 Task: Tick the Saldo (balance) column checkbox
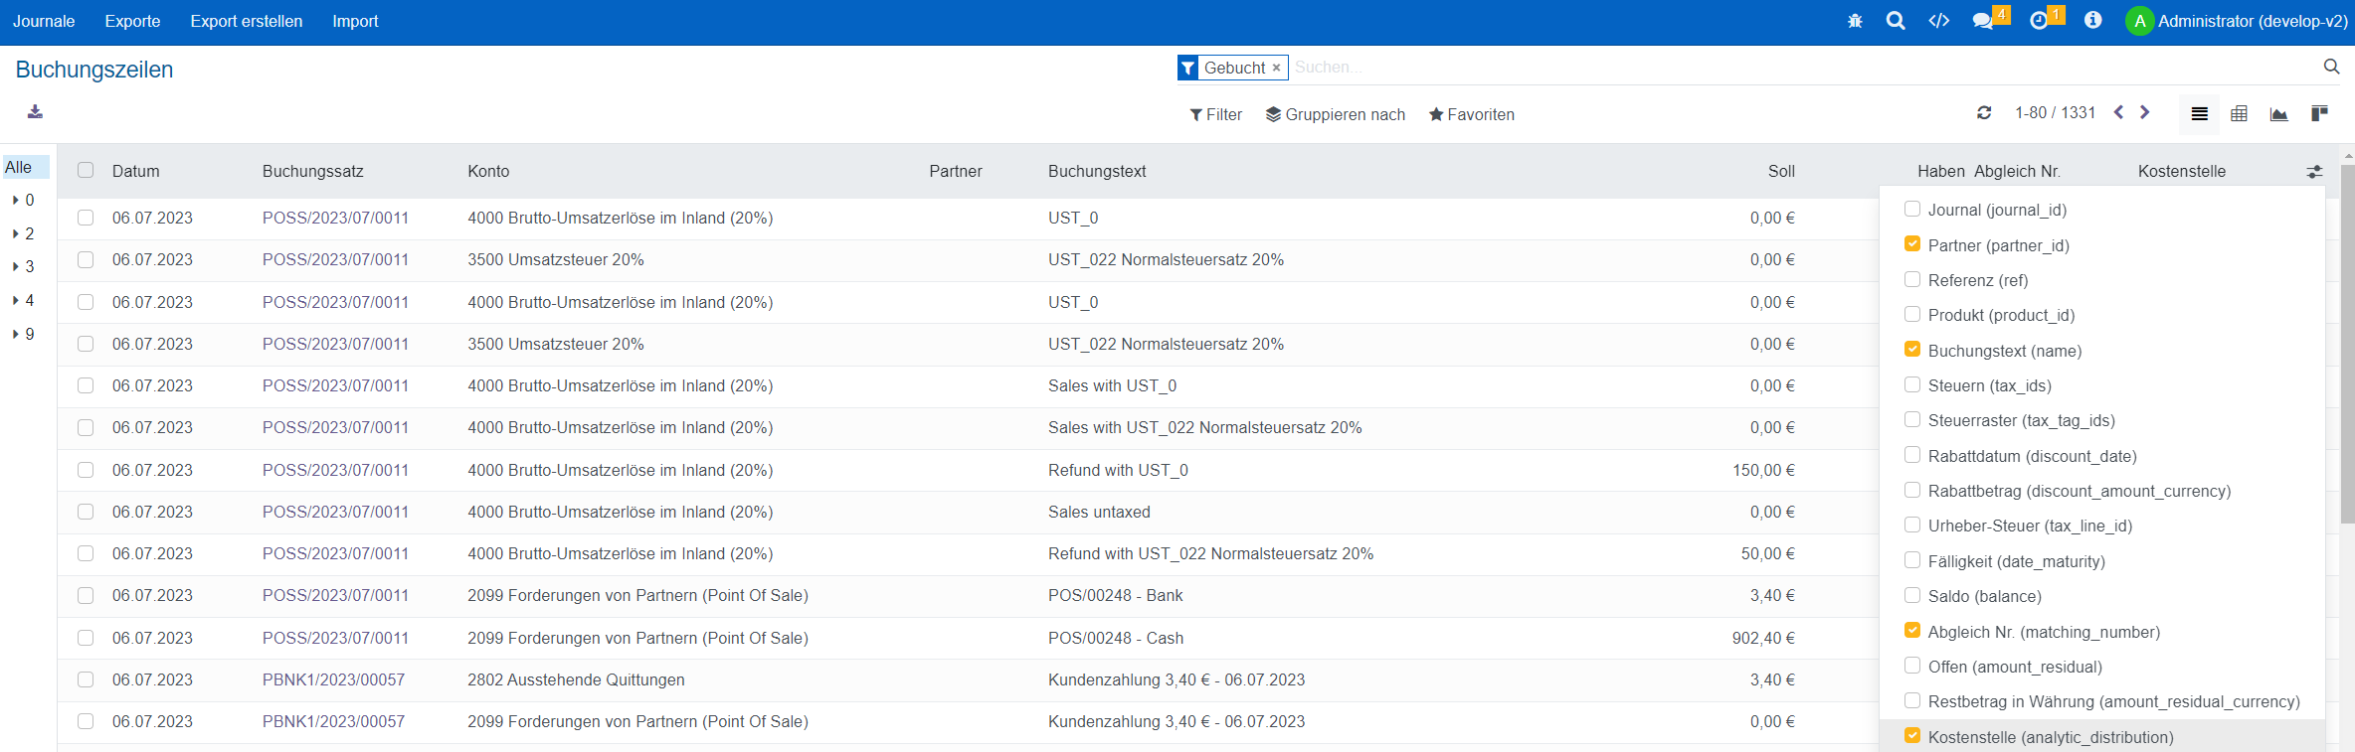[1911, 595]
